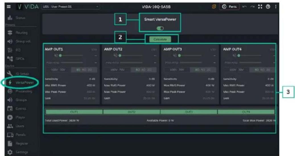This screenshot has height=156, width=295.
Task: Select 100V mode on AMP OUT1
Action: pos(54,70)
